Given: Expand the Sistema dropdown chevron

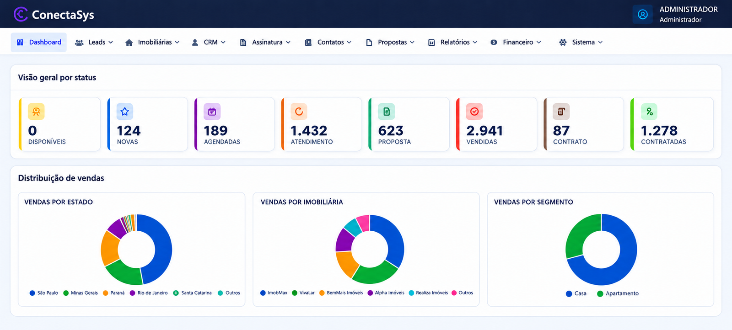Looking at the screenshot, I should click(x=600, y=43).
